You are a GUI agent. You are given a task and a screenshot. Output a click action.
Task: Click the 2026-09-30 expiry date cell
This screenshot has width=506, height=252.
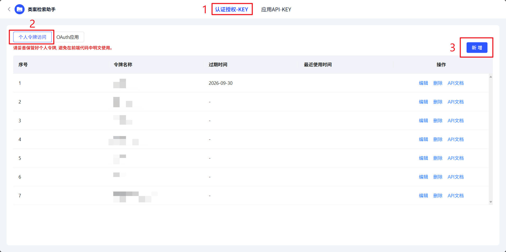pyautogui.click(x=221, y=83)
